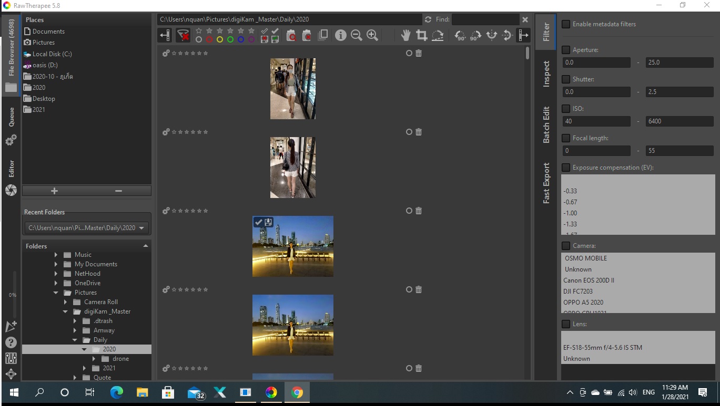
Task: Open the Batch Edit tab
Action: point(546,125)
